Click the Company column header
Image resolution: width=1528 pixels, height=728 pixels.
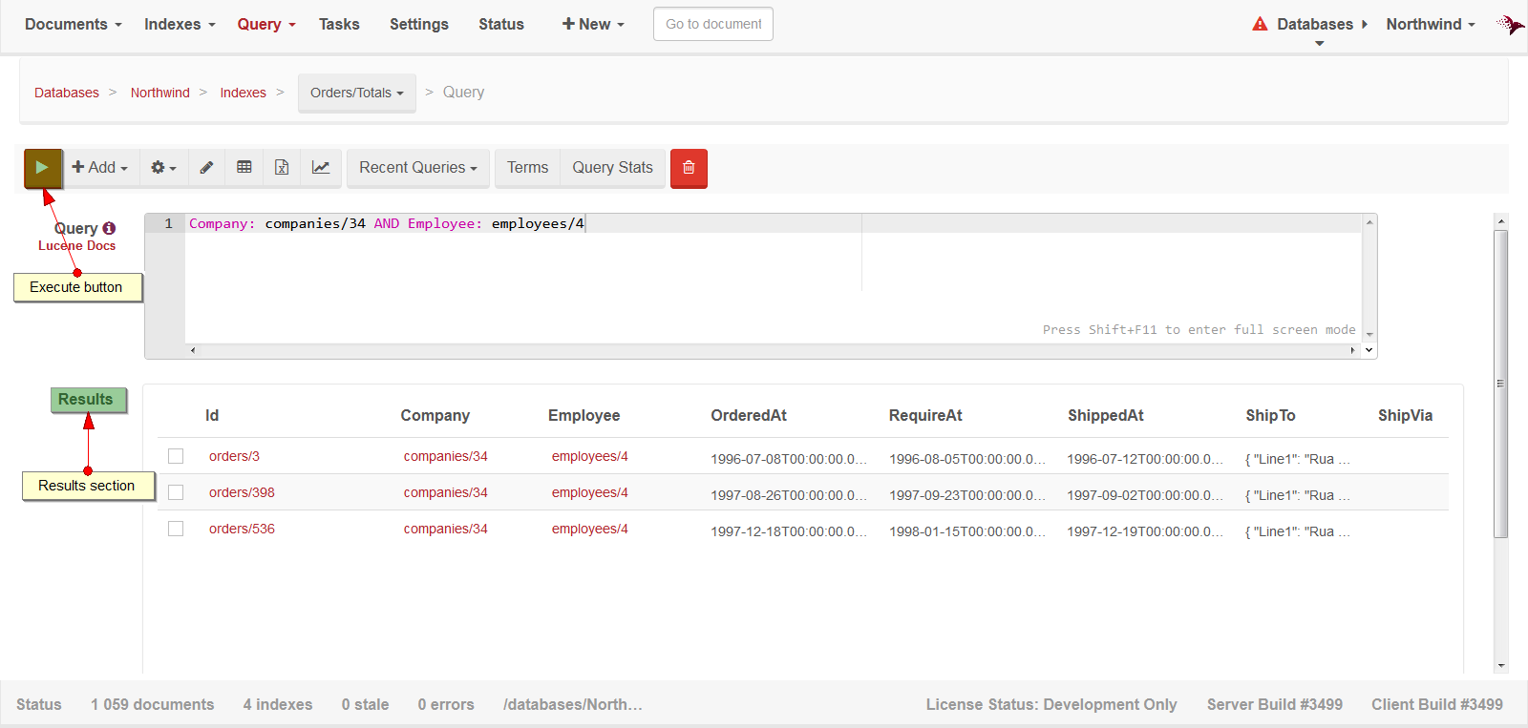(435, 415)
